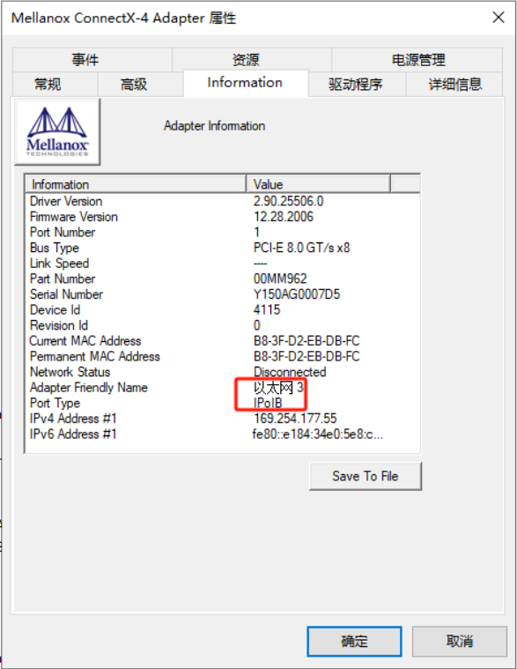Click firmware value 12.28.2006
Viewport: 517px width, 669px height.
284,217
